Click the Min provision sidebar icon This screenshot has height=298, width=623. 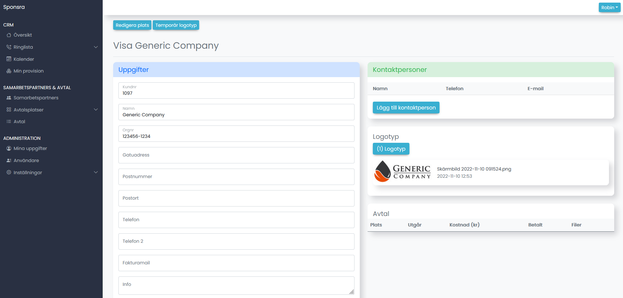click(9, 71)
